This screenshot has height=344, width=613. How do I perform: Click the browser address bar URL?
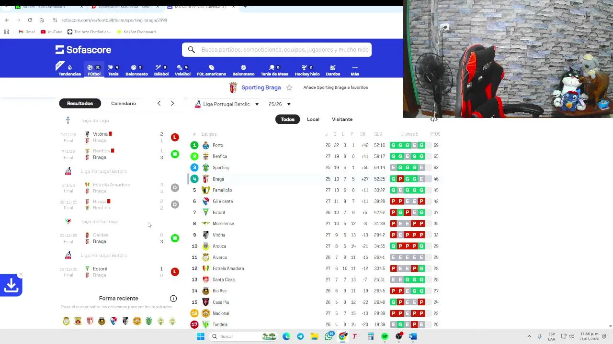coord(114,20)
